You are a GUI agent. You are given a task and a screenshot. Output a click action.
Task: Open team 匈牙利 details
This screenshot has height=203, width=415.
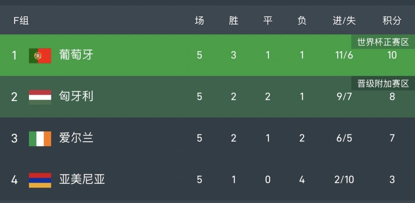(x=76, y=97)
